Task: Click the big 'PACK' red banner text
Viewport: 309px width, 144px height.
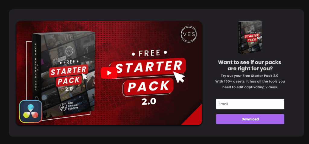Action: click(x=148, y=86)
